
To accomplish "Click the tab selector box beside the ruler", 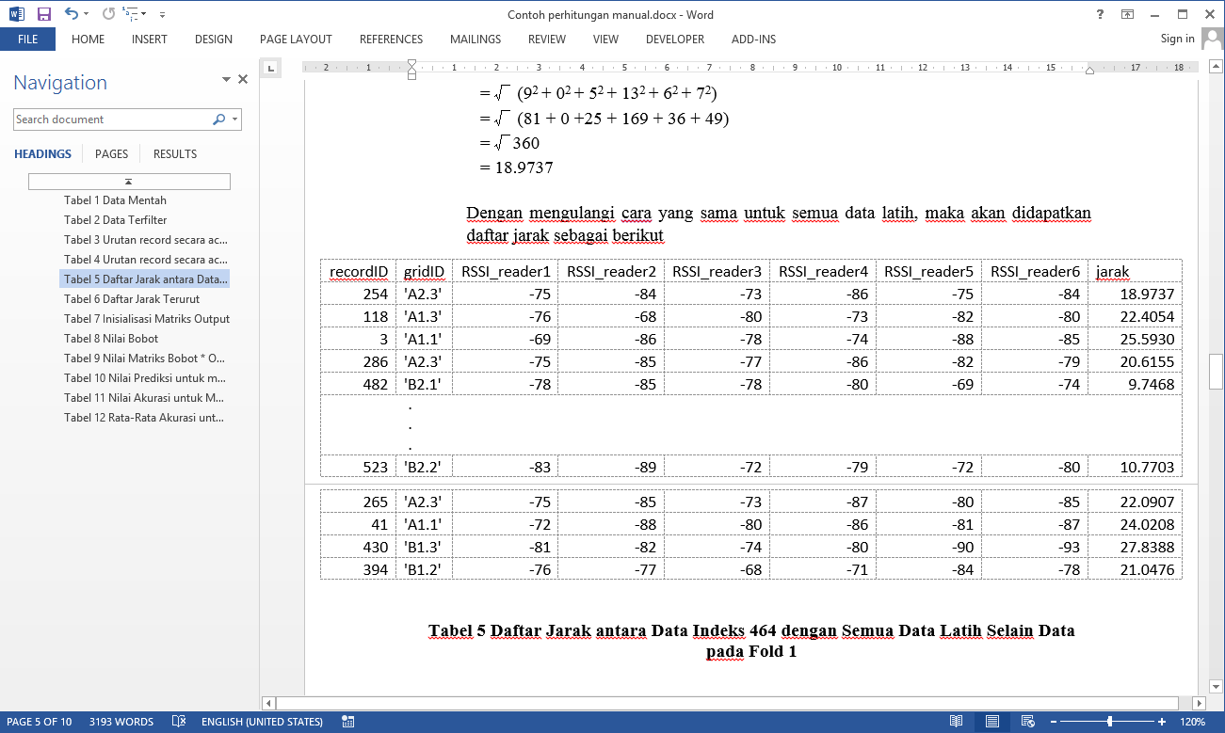I will (x=270, y=68).
